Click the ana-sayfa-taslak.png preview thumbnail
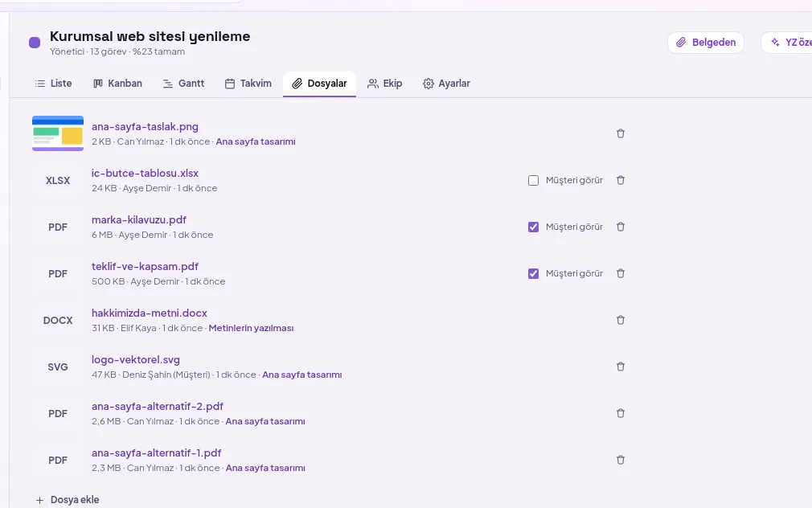Screen dimensions: 812x508 click(57, 133)
